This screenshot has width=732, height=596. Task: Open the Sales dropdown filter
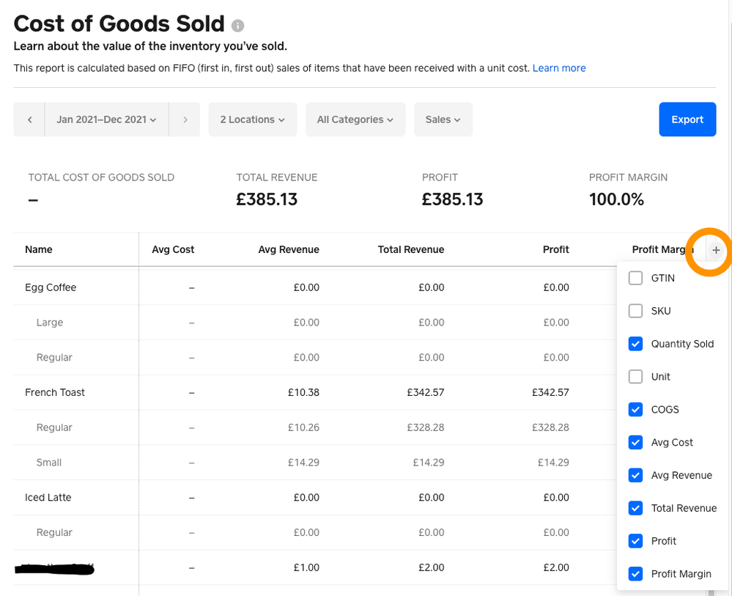tap(443, 119)
